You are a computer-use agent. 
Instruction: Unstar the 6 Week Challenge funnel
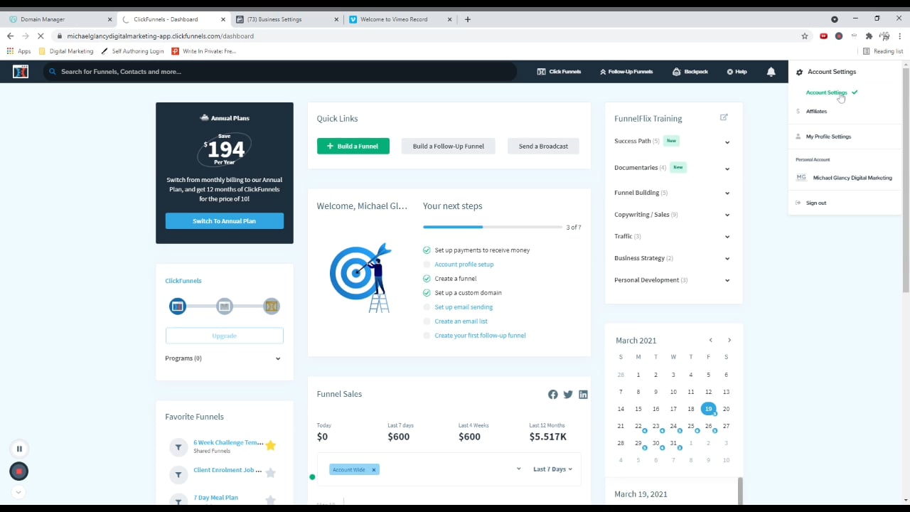click(x=270, y=446)
